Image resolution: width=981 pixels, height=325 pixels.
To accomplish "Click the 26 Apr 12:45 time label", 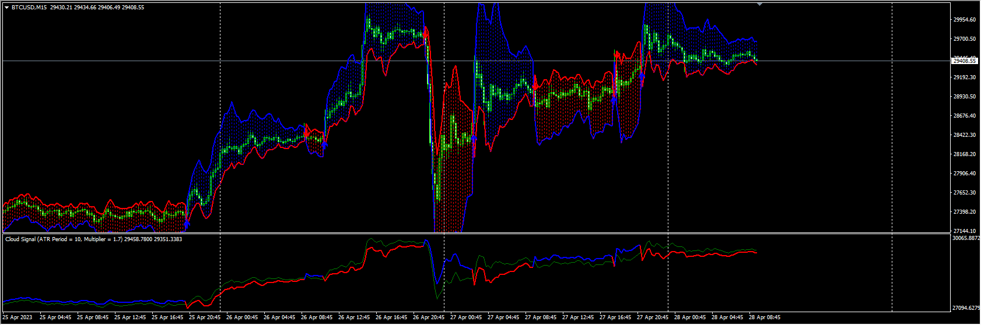I will [355, 317].
